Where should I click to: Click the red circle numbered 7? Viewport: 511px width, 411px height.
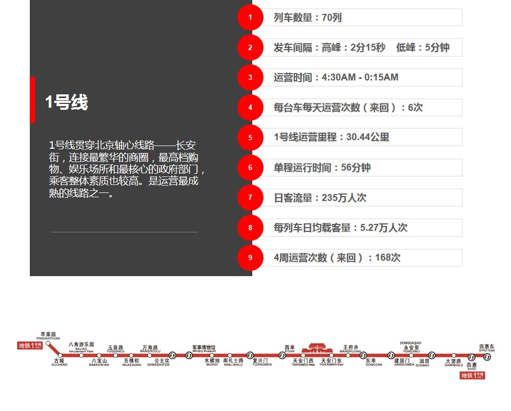(x=250, y=197)
